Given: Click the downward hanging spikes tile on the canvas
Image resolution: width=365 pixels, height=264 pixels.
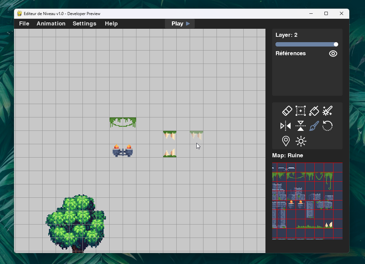Looking at the screenshot, I should (x=170, y=136).
